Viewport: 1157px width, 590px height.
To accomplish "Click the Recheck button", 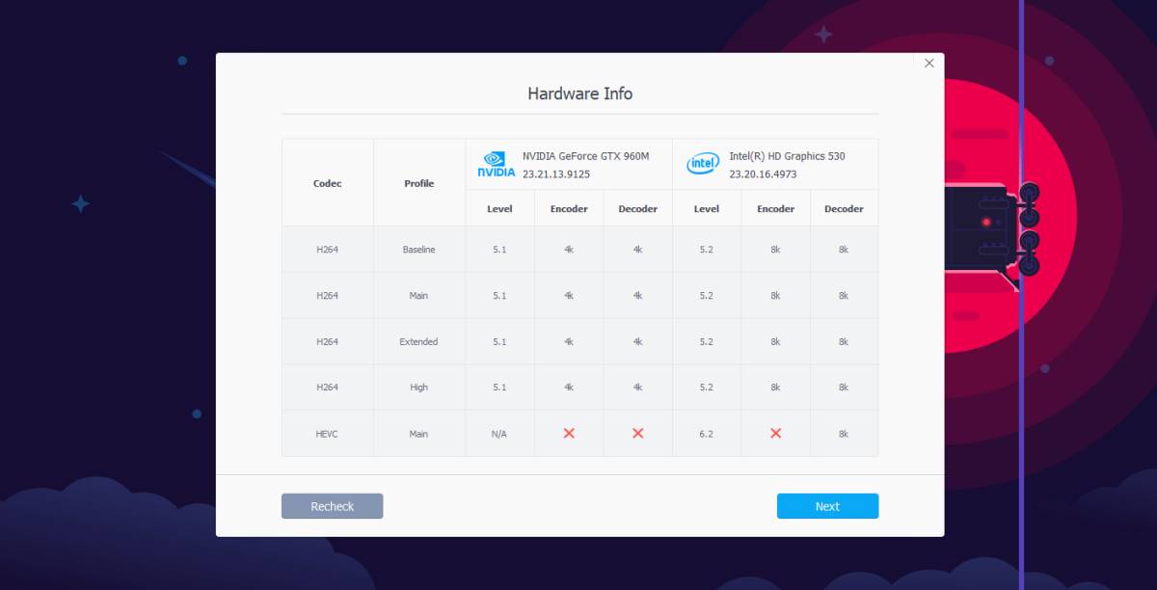I will click(333, 506).
